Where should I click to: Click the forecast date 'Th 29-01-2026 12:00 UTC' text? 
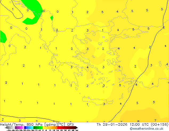click(123, 125)
